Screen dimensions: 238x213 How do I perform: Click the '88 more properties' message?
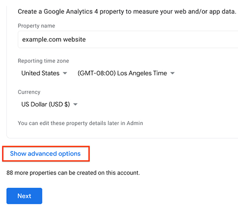point(73,173)
